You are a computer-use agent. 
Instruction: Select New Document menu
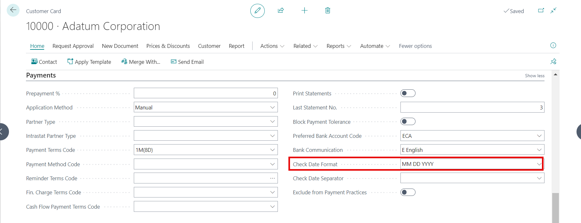(120, 46)
